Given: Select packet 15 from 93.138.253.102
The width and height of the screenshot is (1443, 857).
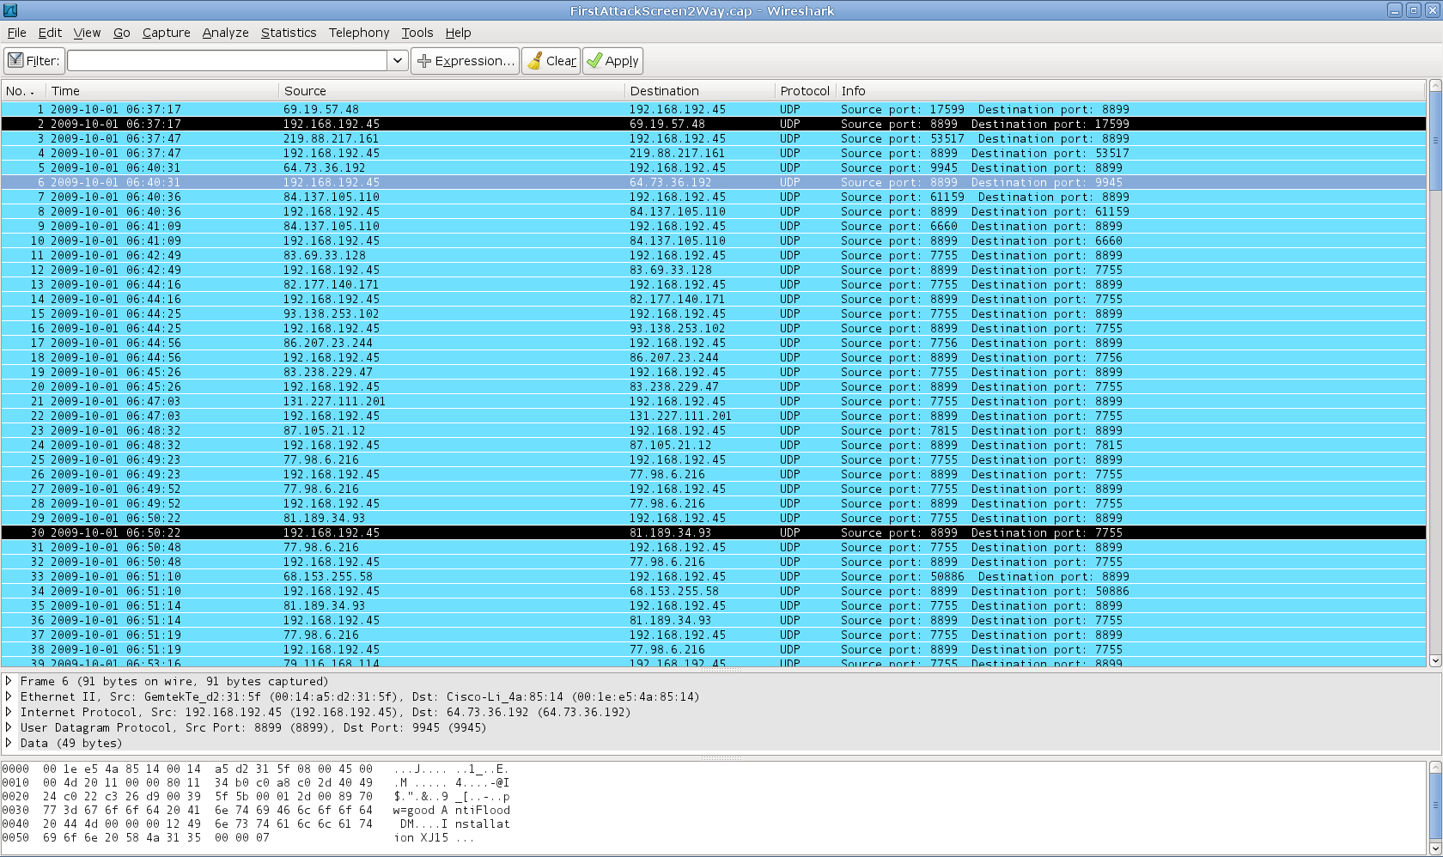Looking at the screenshot, I should [x=713, y=313].
